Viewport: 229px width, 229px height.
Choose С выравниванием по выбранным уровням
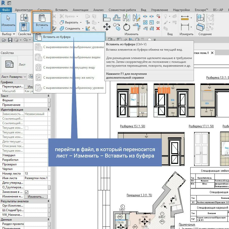[69, 47]
